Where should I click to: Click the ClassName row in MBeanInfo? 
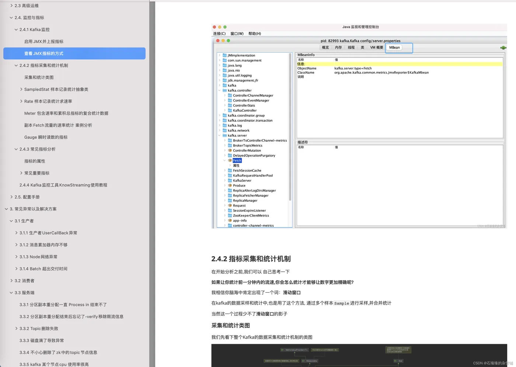click(400, 73)
